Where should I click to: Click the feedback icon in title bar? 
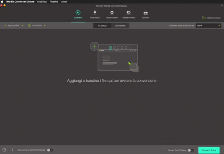(x=222, y=5)
